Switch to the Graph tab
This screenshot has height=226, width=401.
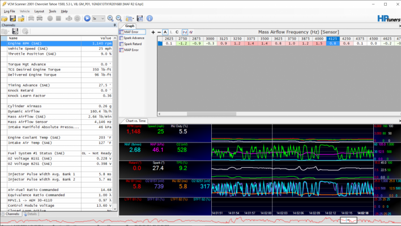pyautogui.click(x=130, y=26)
